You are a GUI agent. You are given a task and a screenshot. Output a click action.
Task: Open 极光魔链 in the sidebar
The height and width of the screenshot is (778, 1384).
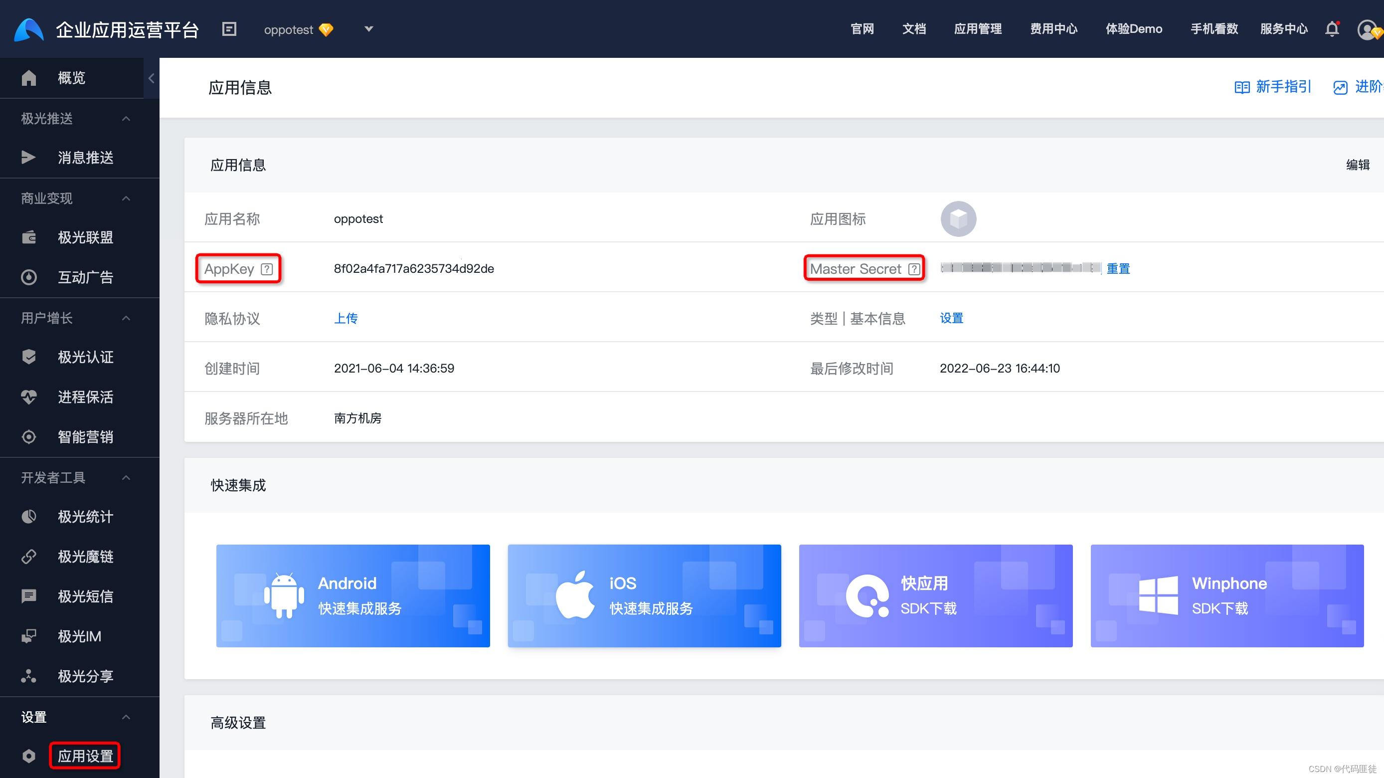point(79,557)
